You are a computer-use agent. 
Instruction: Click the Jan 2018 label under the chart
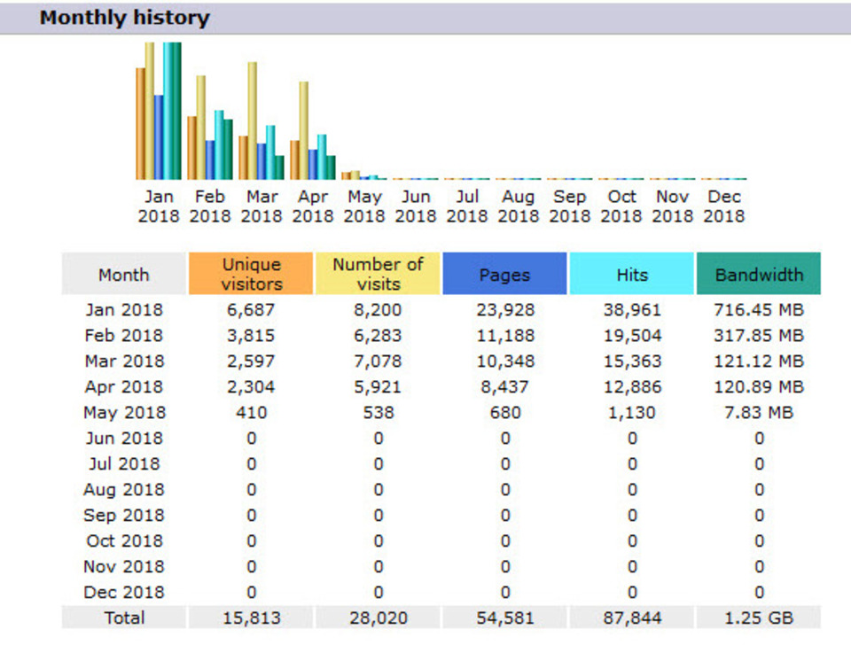coord(159,206)
